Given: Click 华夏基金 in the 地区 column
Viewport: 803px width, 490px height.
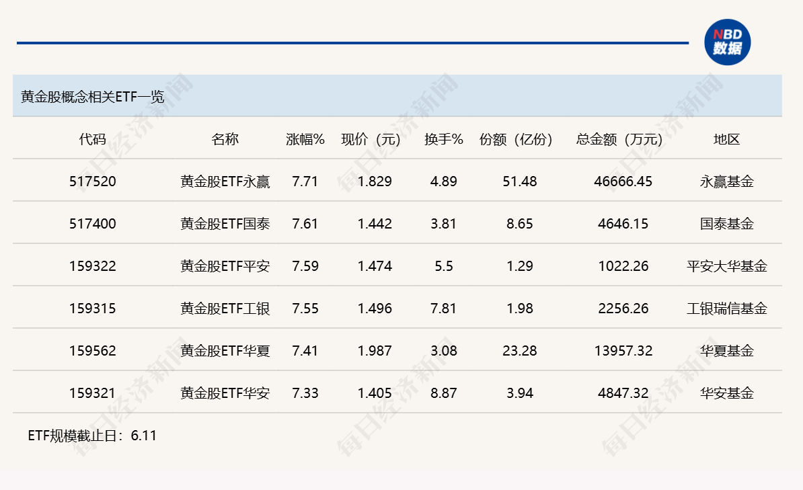Looking at the screenshot, I should [x=727, y=351].
